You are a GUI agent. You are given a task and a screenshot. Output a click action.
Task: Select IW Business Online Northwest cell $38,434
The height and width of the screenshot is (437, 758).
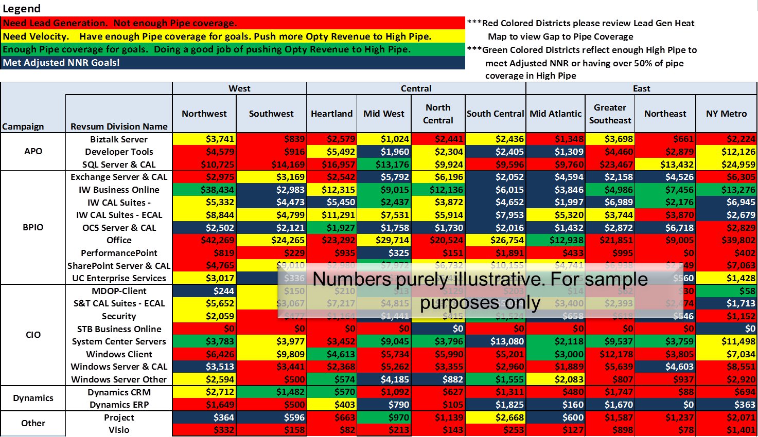204,190
